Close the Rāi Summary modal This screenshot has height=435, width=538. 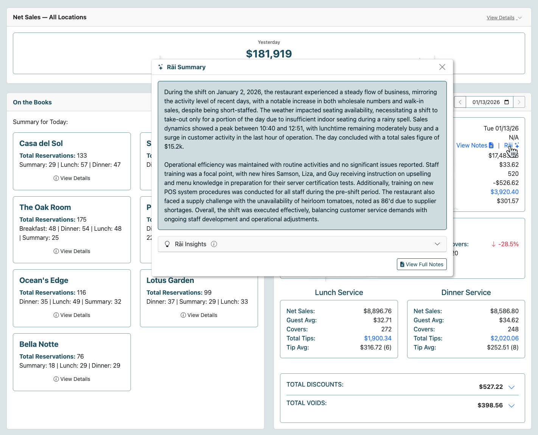[442, 67]
